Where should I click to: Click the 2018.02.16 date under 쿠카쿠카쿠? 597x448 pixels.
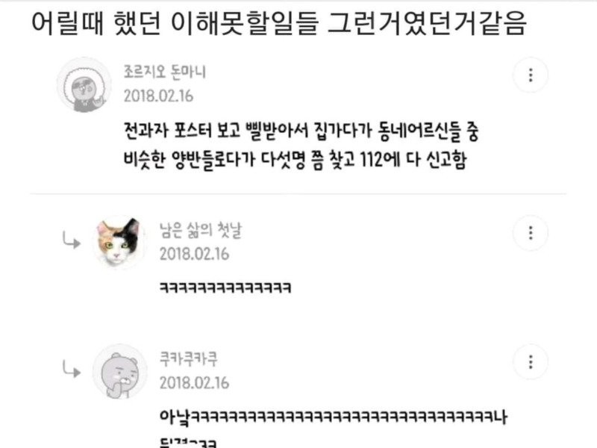194,383
